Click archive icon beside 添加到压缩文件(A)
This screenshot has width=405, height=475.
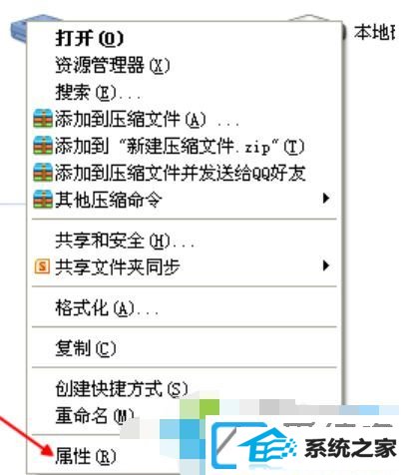[x=43, y=119]
